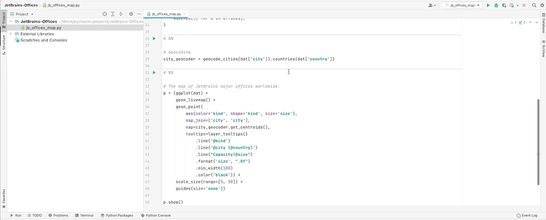The height and width of the screenshot is (220, 546).
Task: Toggle the Structure side tab
Action: (3, 44)
